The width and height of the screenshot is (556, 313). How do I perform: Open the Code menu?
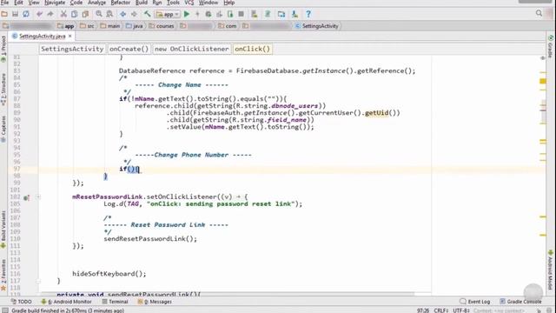[76, 3]
